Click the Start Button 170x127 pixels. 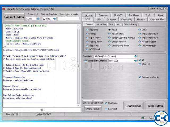click(134, 106)
